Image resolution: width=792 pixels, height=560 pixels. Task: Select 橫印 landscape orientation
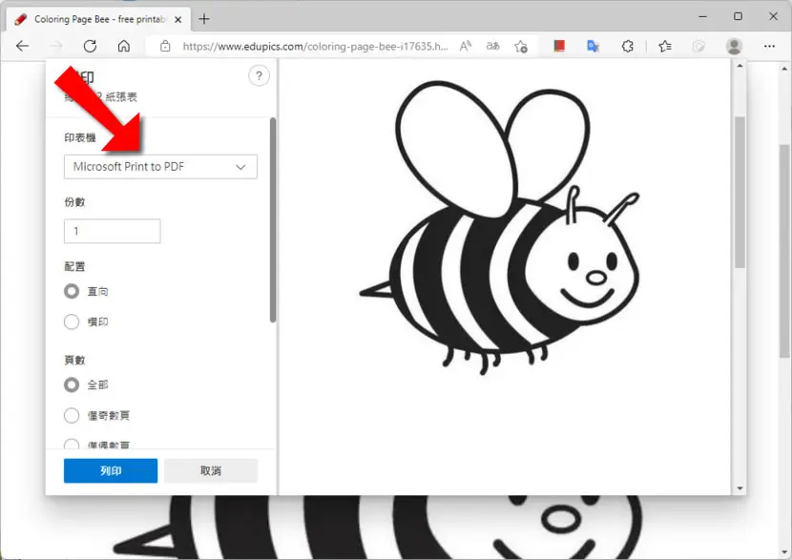[x=72, y=321]
